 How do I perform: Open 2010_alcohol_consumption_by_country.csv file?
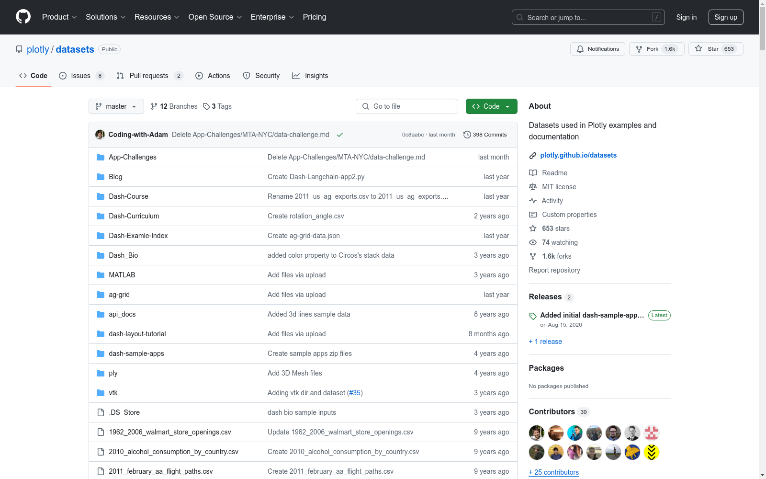pyautogui.click(x=174, y=452)
